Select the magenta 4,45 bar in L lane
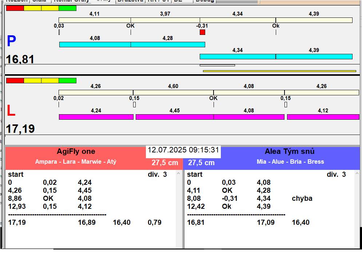The width and height of the screenshot is (362, 255). (x=174, y=117)
